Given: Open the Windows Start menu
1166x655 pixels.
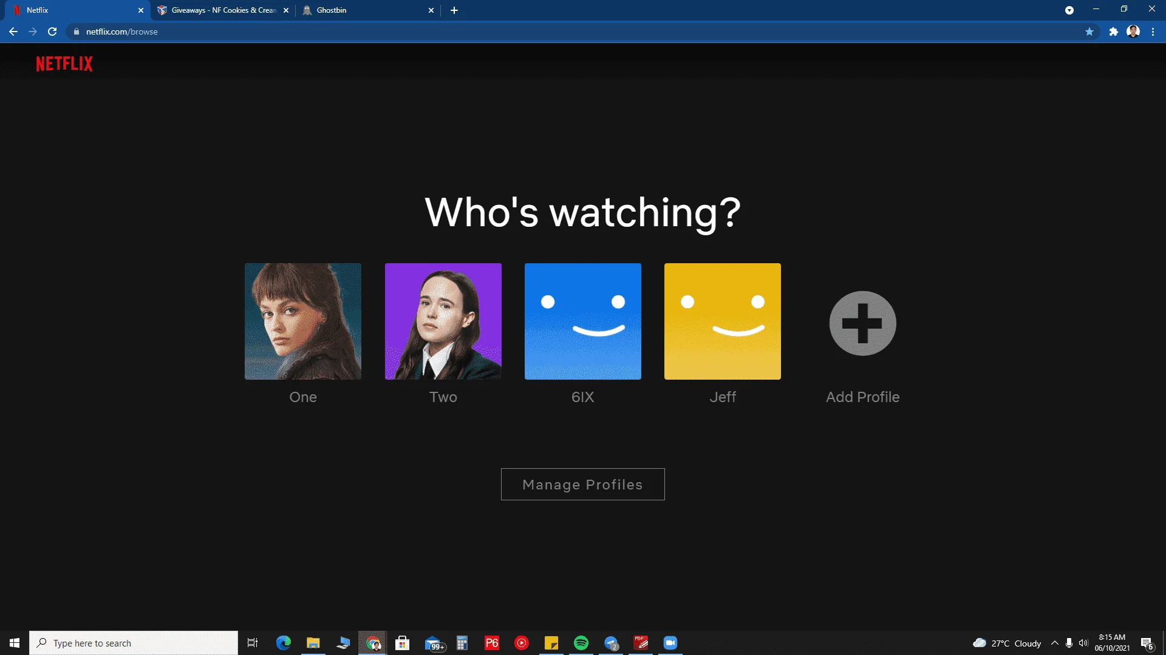Looking at the screenshot, I should (15, 643).
